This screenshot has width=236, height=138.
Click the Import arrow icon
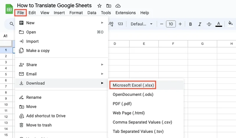[x=21, y=41]
